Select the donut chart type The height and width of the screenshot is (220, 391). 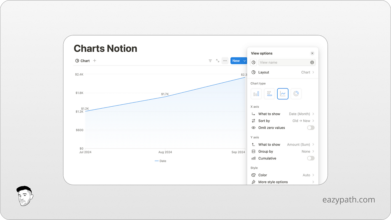coord(296,94)
